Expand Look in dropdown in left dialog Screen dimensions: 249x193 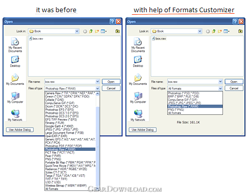77,31
